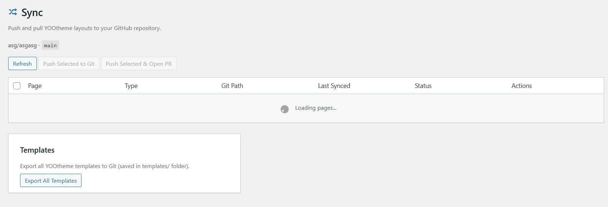Click the Actions column header
608x207 pixels.
pyautogui.click(x=522, y=86)
